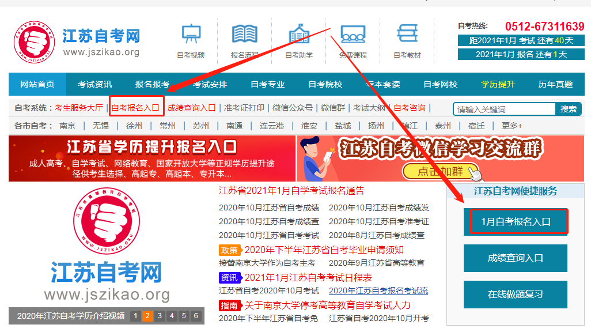This screenshot has height=332, width=591.
Task: Open the 报名流程 book icon
Action: click(x=245, y=35)
